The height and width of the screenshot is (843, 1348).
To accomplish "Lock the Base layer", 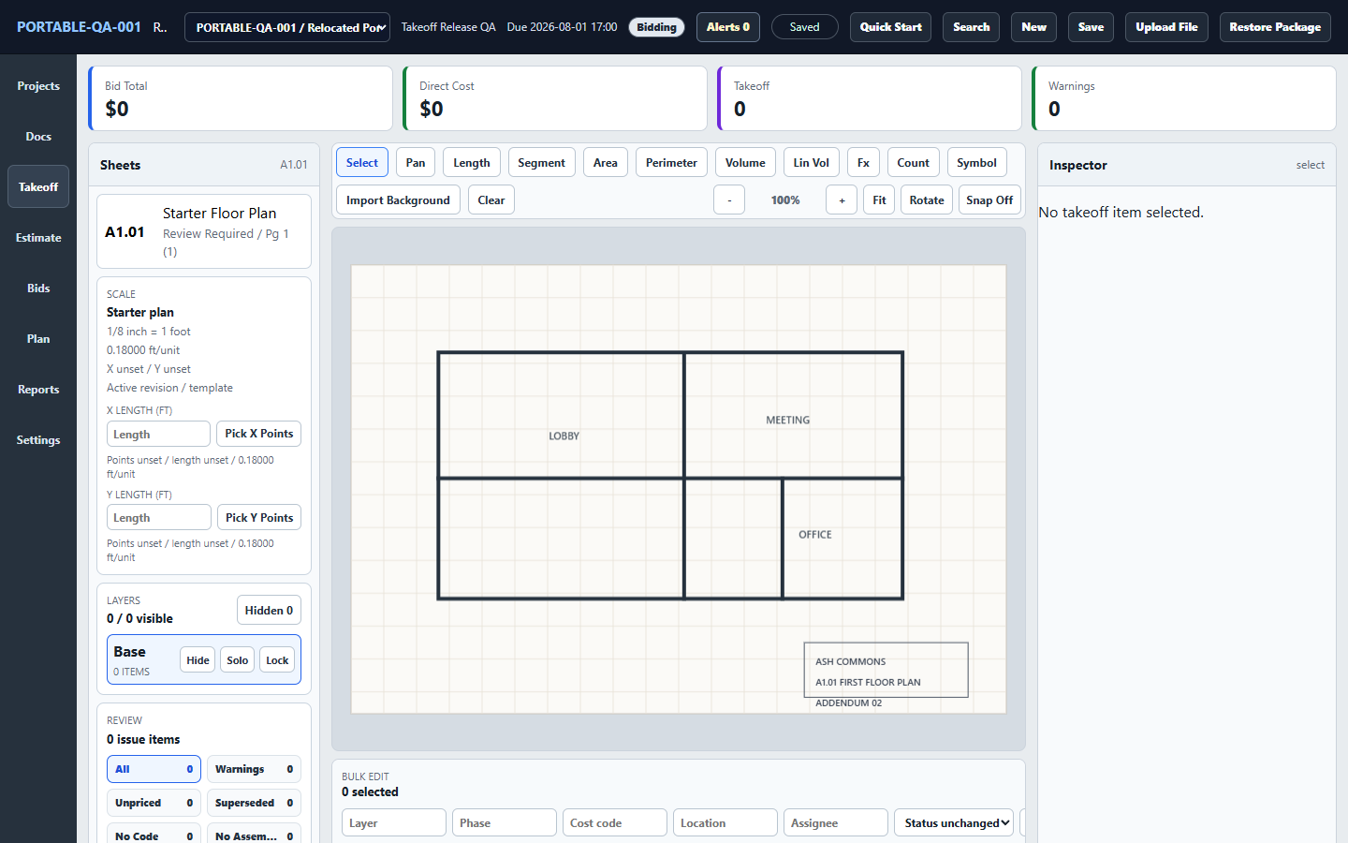I will [x=277, y=659].
